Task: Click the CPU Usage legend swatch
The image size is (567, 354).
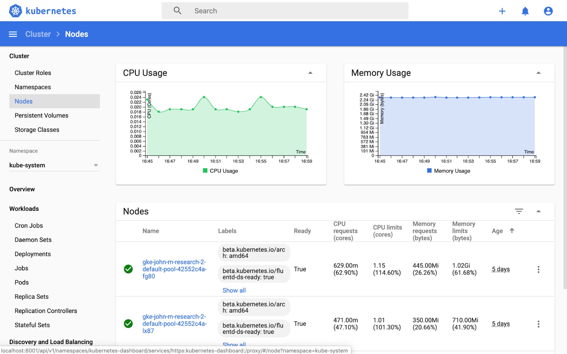Action: pos(205,170)
